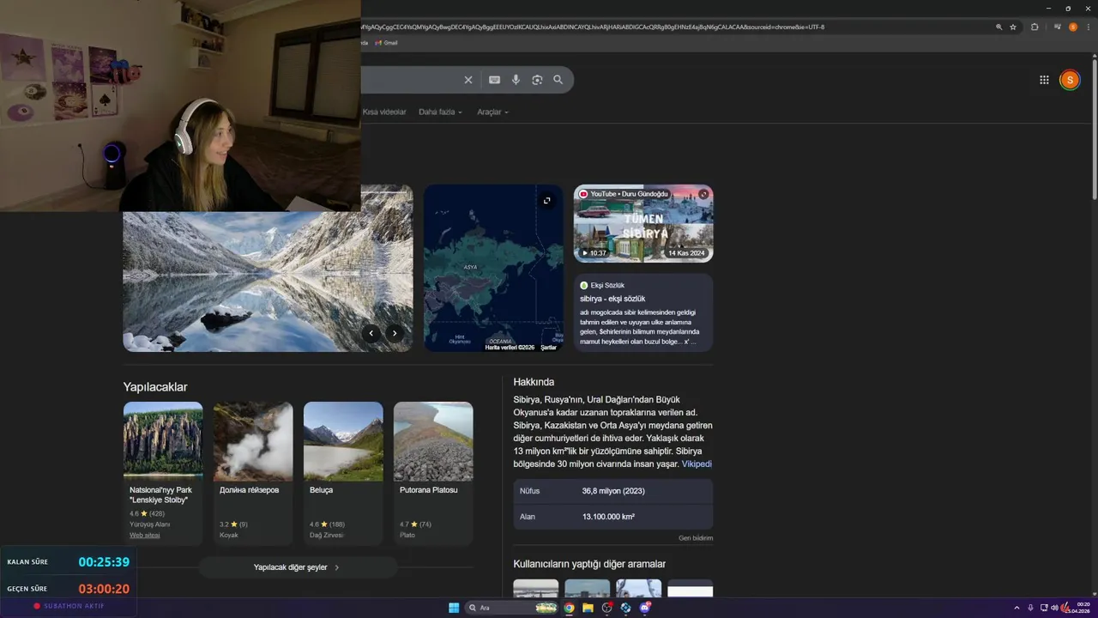Expand the Daha fazla dropdown

(x=440, y=112)
